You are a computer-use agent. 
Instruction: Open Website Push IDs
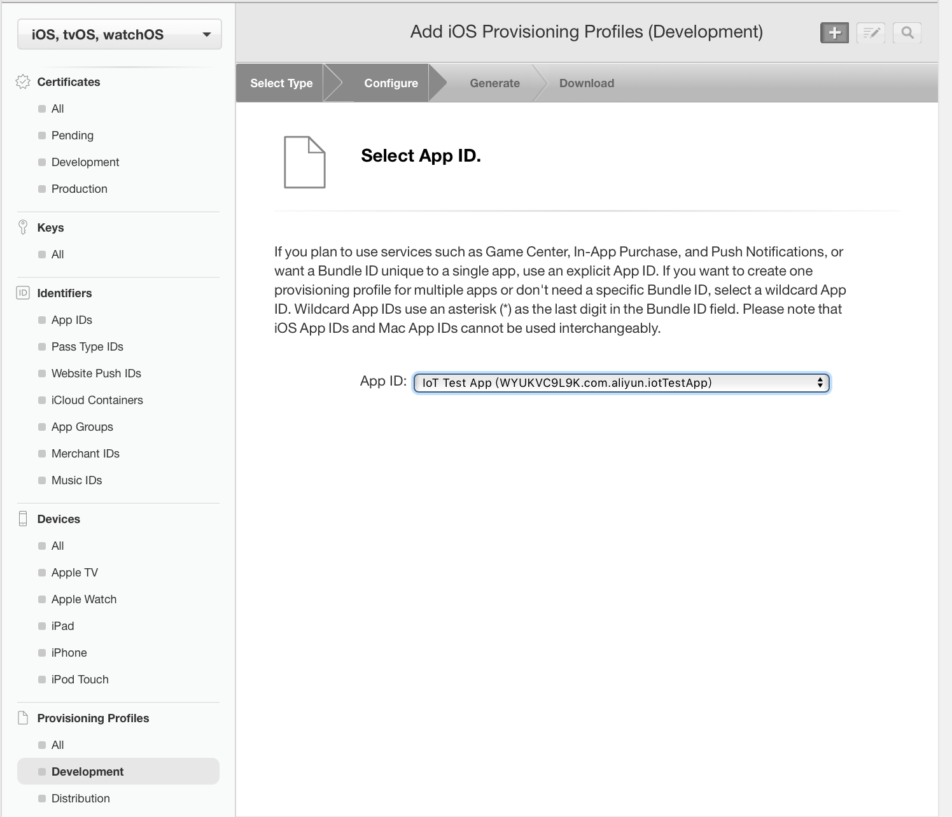tap(96, 374)
